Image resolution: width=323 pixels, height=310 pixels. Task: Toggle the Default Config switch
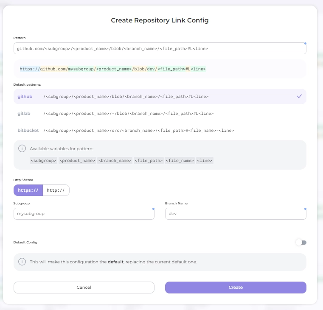click(x=301, y=243)
